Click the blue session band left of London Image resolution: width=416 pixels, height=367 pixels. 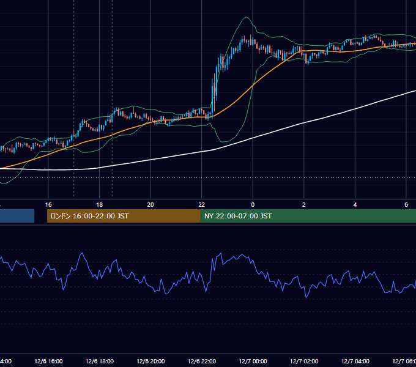(x=17, y=216)
